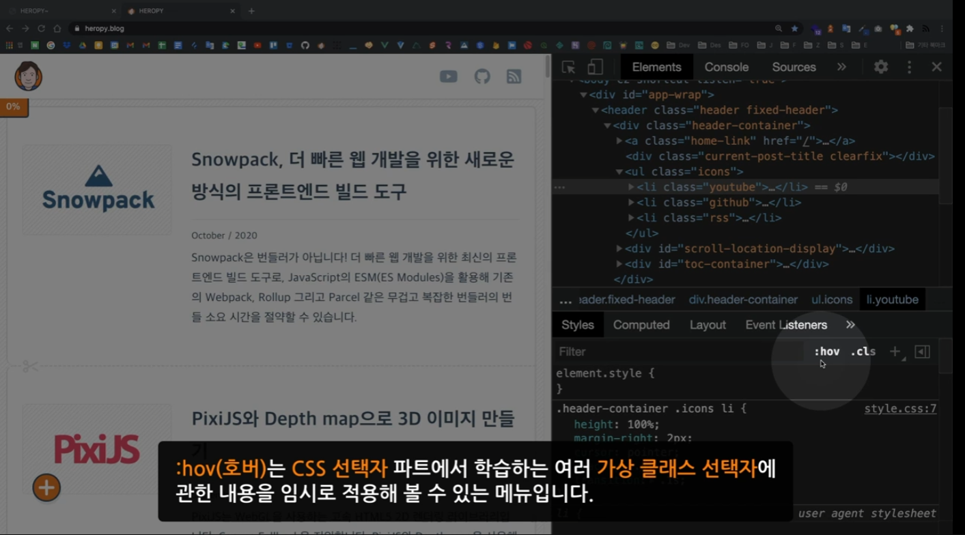Image resolution: width=965 pixels, height=535 pixels.
Task: Click the element.style rule block
Action: click(x=744, y=381)
